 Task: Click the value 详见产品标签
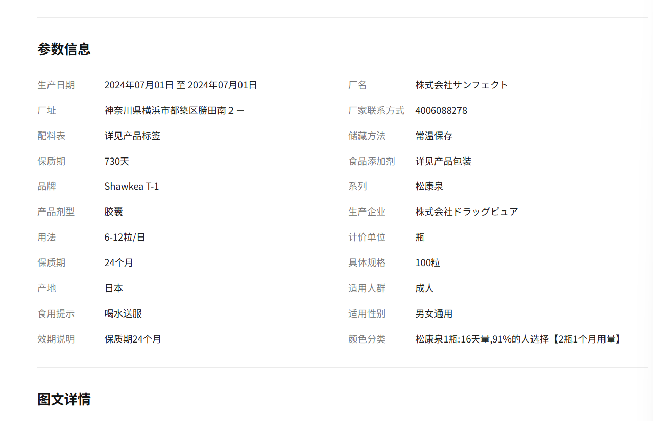(x=132, y=136)
